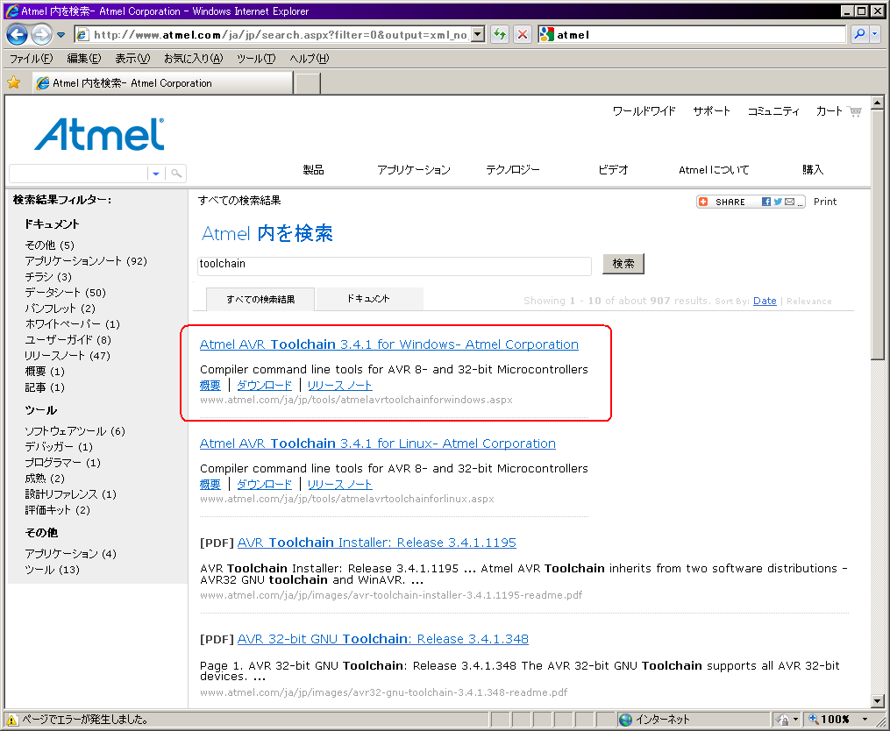Expand the address bar URL history dropdown
This screenshot has height=731, width=890.
coord(478,34)
